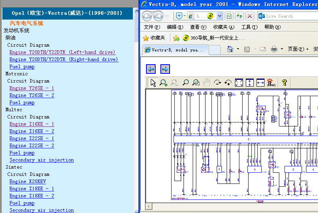Image resolution: width=318 pixels, height=213 pixels.
Task: Activate the zoom in magnifier tool
Action: tap(164, 83)
